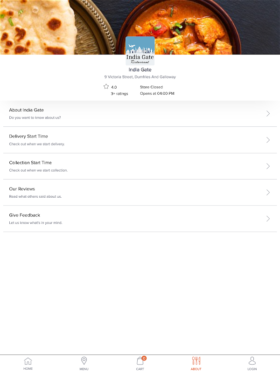This screenshot has height=373, width=280.
Task: Click the cart item count badge
Action: click(144, 358)
